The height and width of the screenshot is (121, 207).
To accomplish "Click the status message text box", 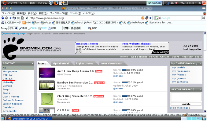I will point(186,97).
